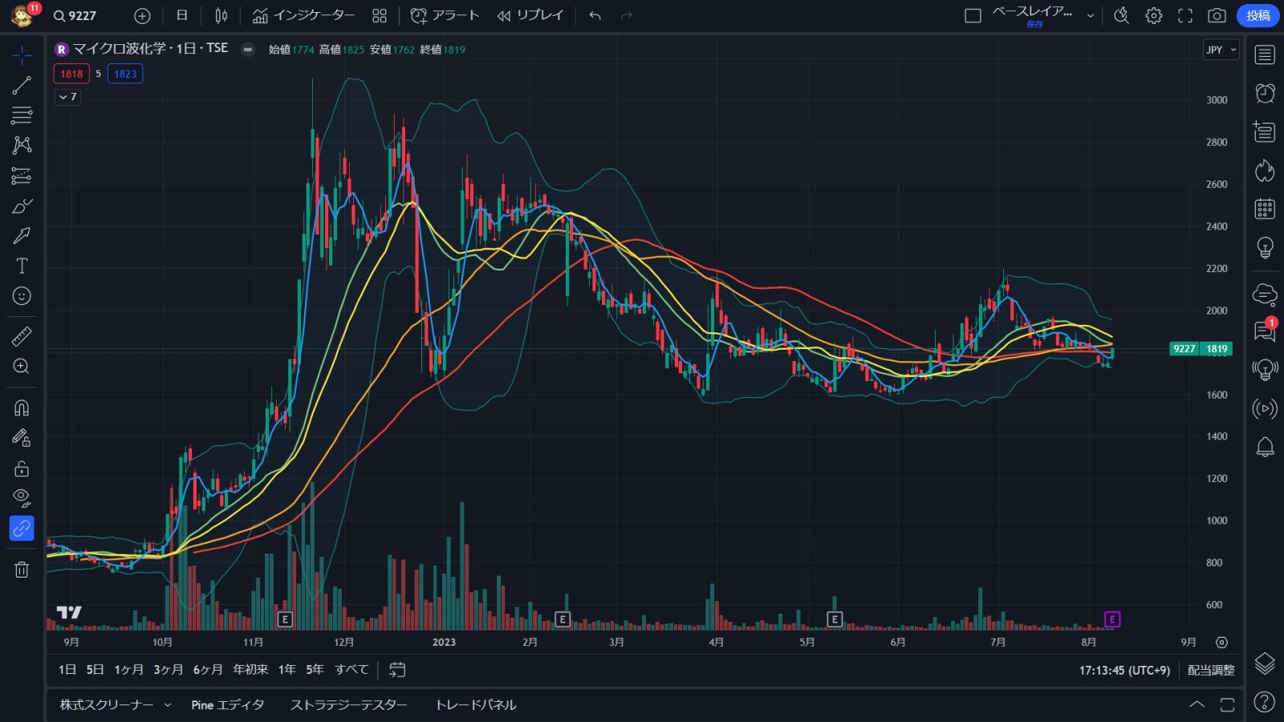Open the calendar panel in right sidebar
The width and height of the screenshot is (1284, 722).
tap(1265, 209)
